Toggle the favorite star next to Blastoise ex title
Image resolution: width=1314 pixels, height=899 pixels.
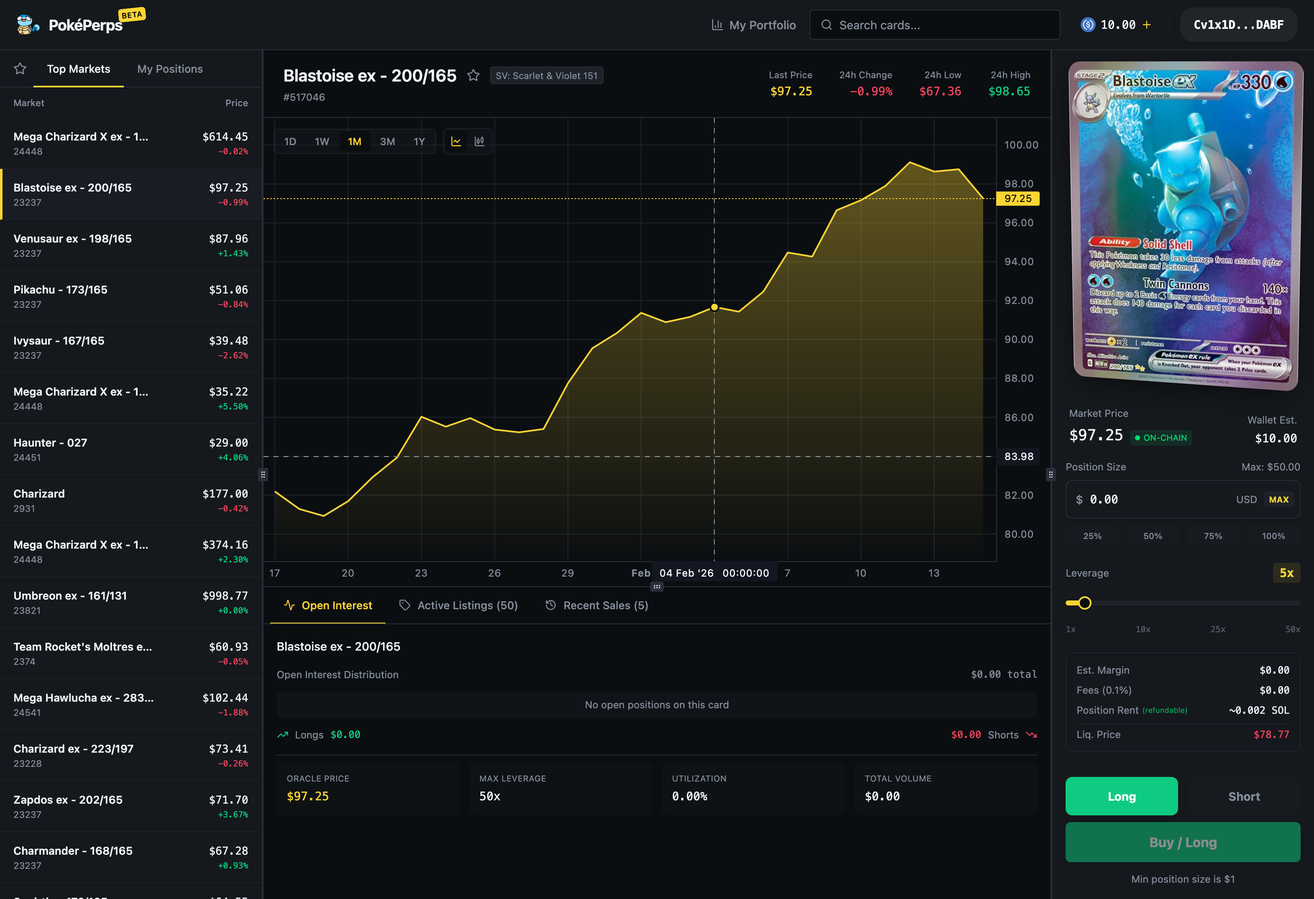pos(474,75)
